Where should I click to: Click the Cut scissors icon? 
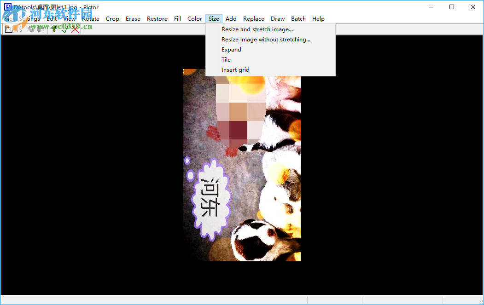[20, 29]
